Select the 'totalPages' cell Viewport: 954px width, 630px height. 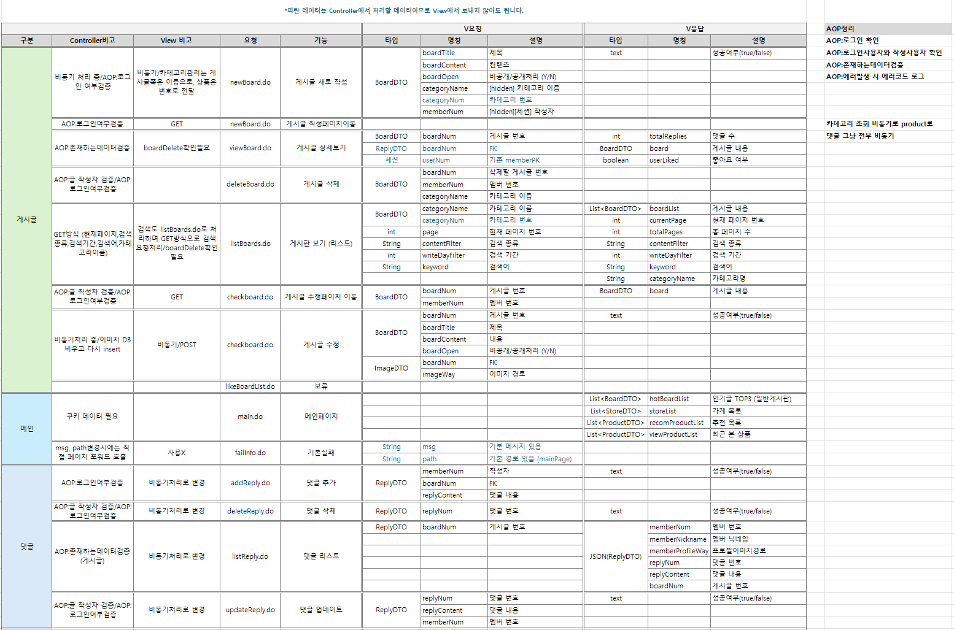pos(680,232)
